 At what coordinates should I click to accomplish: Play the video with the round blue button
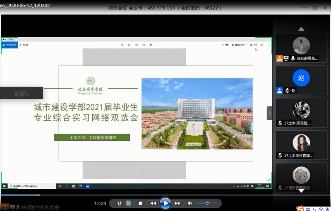(165, 203)
